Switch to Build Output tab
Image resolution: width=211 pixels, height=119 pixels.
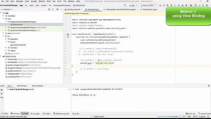pyautogui.click(x=22, y=86)
